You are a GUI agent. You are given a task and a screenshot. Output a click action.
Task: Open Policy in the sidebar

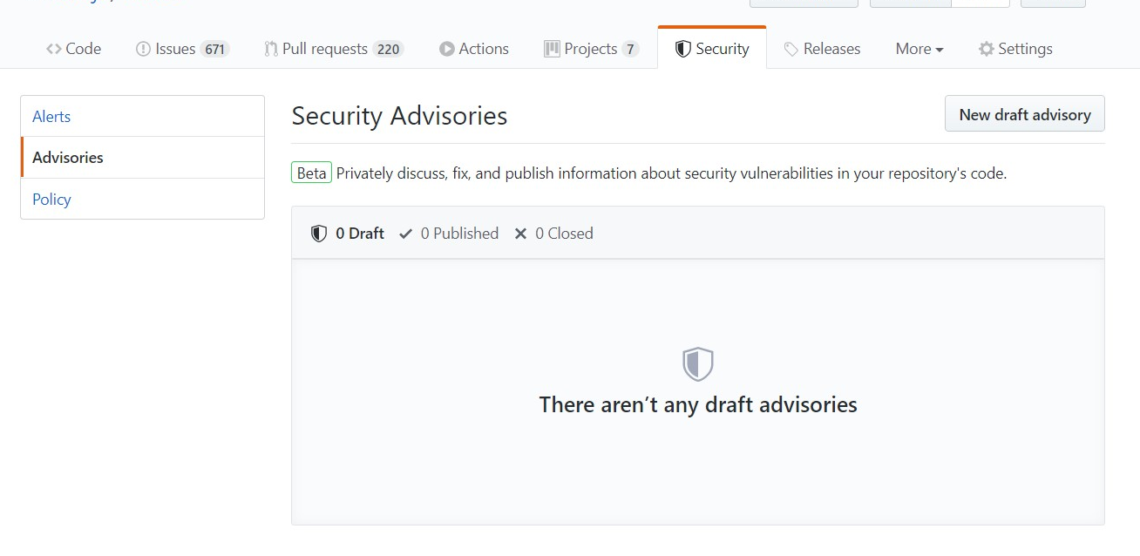[142, 199]
